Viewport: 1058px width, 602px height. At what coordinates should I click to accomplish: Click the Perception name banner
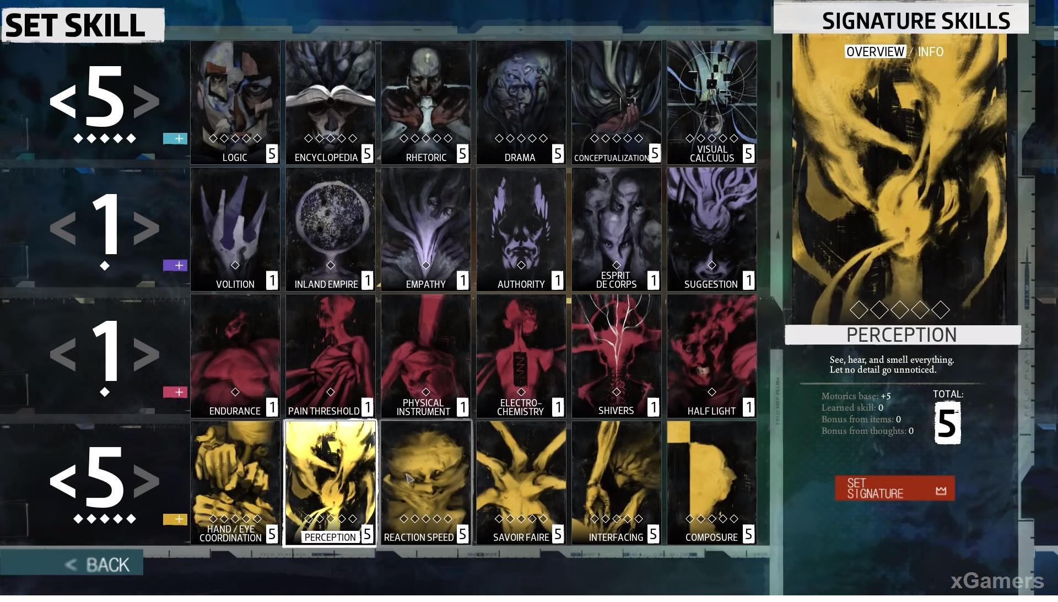[x=903, y=335]
